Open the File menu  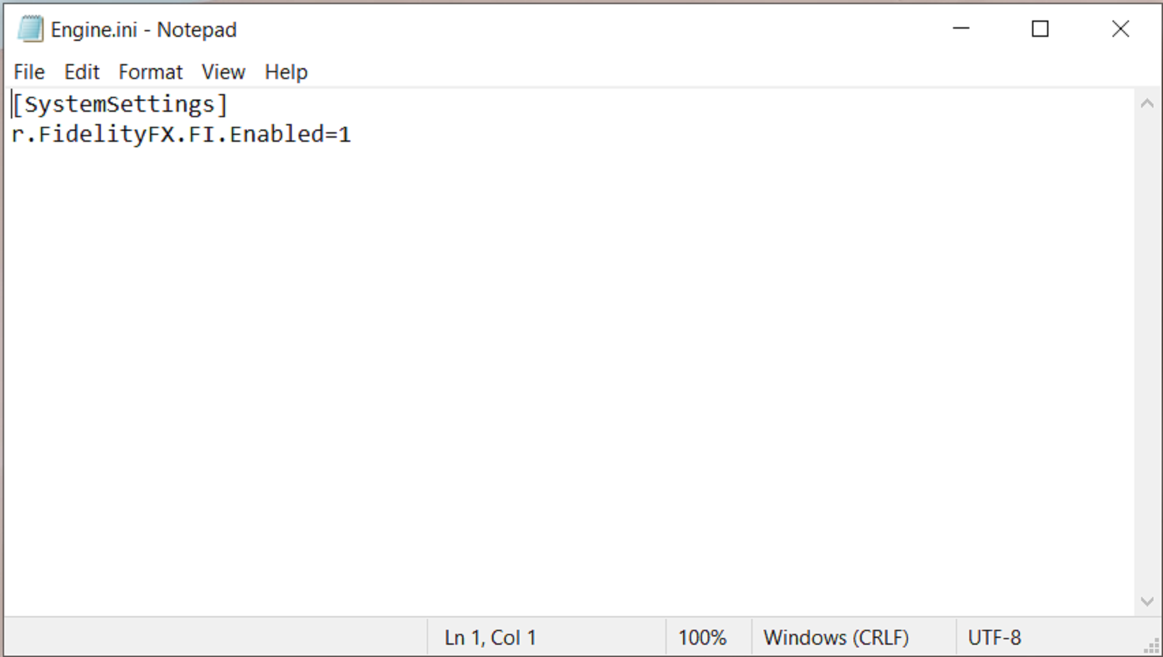coord(29,72)
